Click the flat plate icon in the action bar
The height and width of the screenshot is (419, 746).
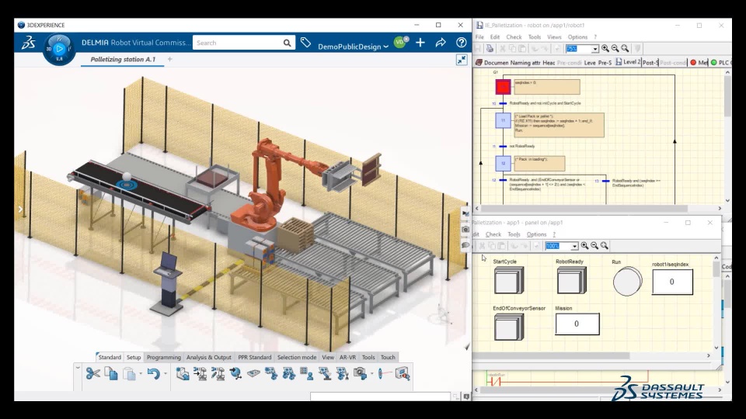click(253, 374)
